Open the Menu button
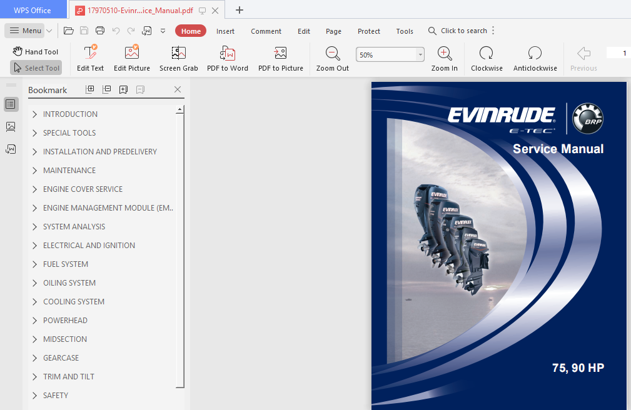 pyautogui.click(x=26, y=31)
